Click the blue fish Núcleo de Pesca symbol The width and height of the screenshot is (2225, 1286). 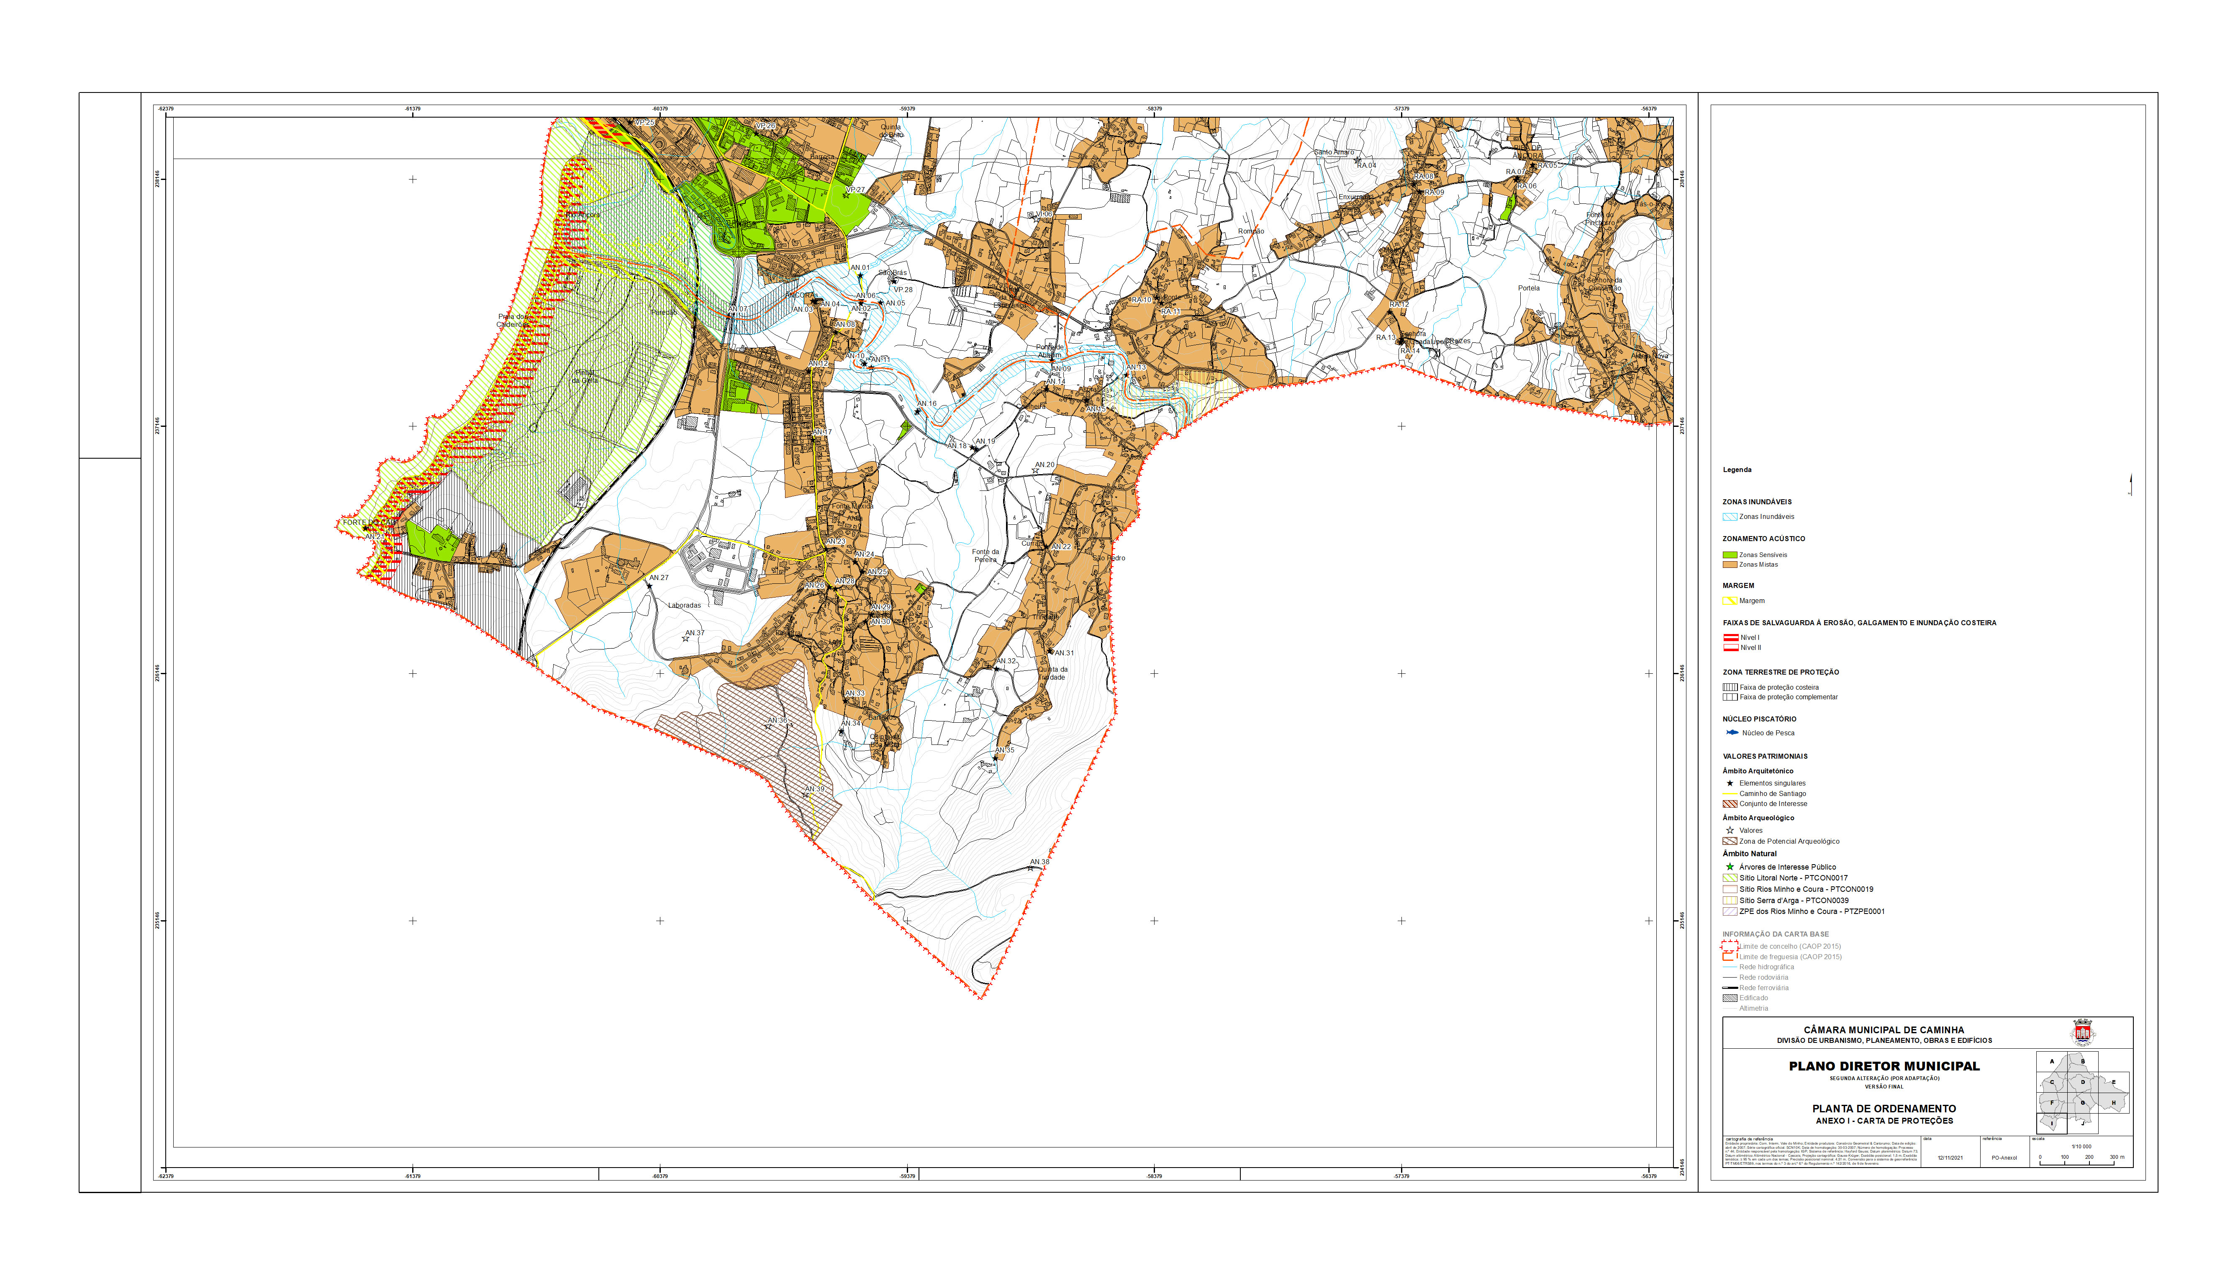[x=1732, y=732]
